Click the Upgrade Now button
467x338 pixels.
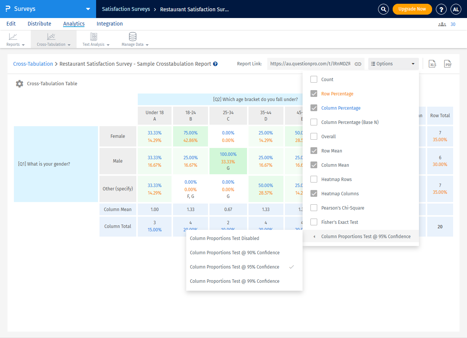click(412, 9)
